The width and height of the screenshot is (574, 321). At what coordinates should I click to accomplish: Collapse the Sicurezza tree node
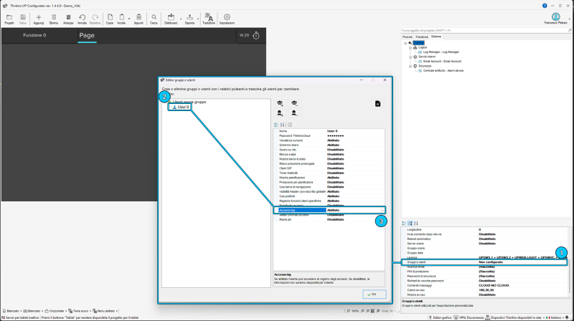(x=410, y=66)
